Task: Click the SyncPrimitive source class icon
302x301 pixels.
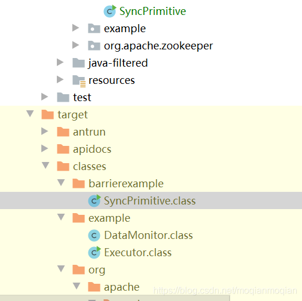Action: [x=110, y=11]
